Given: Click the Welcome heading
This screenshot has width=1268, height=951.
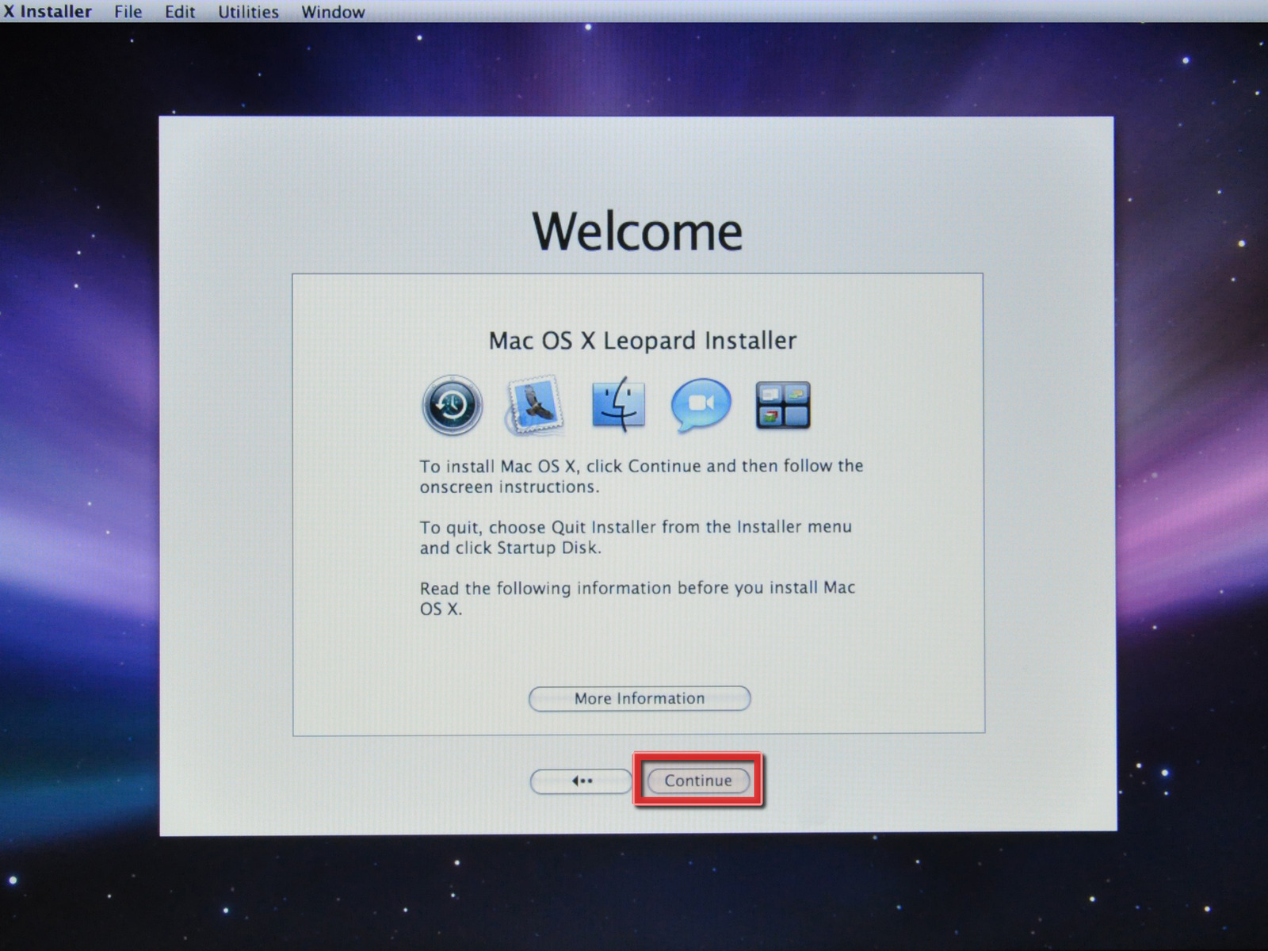Looking at the screenshot, I should pyautogui.click(x=637, y=231).
